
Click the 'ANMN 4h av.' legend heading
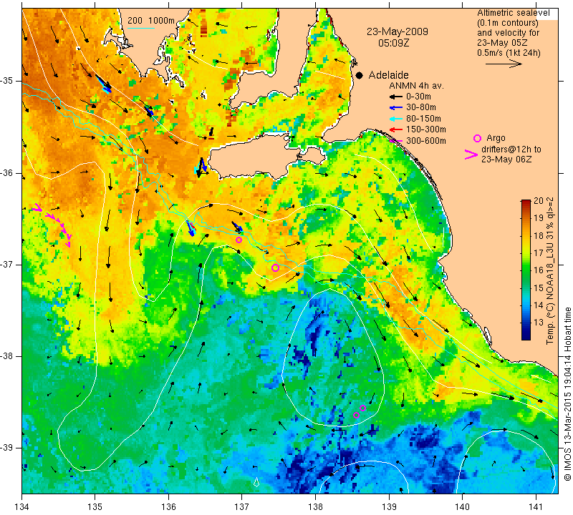tap(416, 86)
